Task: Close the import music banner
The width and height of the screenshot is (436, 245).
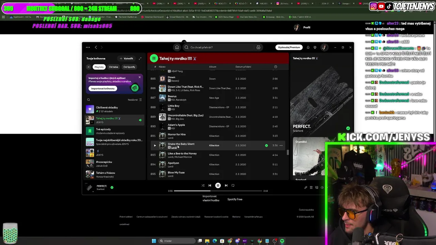Action: point(139,77)
